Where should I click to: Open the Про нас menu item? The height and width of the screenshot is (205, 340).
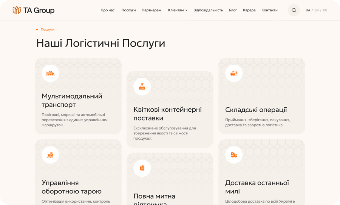[108, 10]
